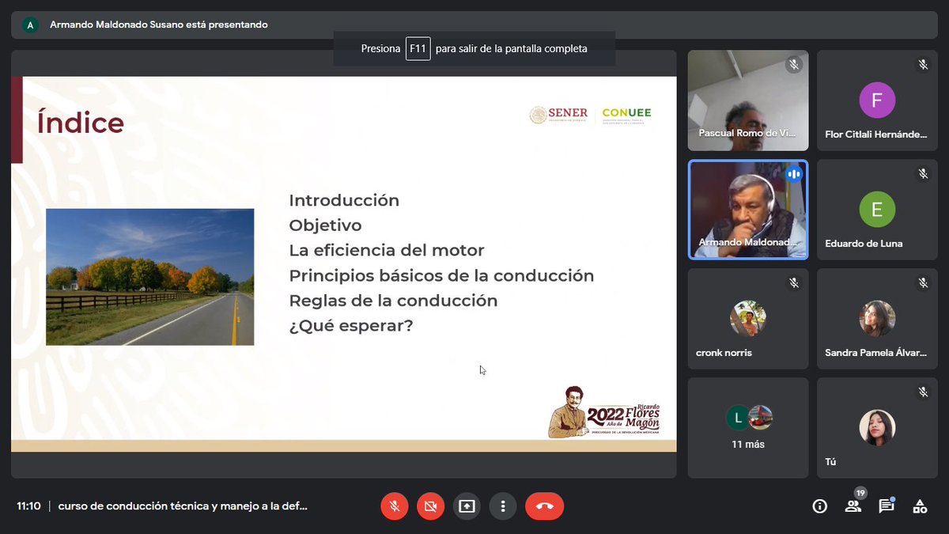The width and height of the screenshot is (949, 534).
Task: Open the chat messages icon
Action: point(887,506)
